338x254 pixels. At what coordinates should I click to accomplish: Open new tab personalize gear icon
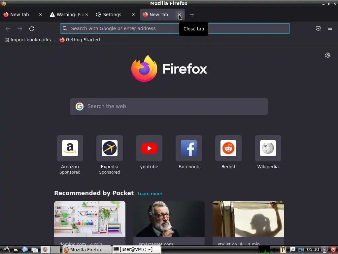327,55
